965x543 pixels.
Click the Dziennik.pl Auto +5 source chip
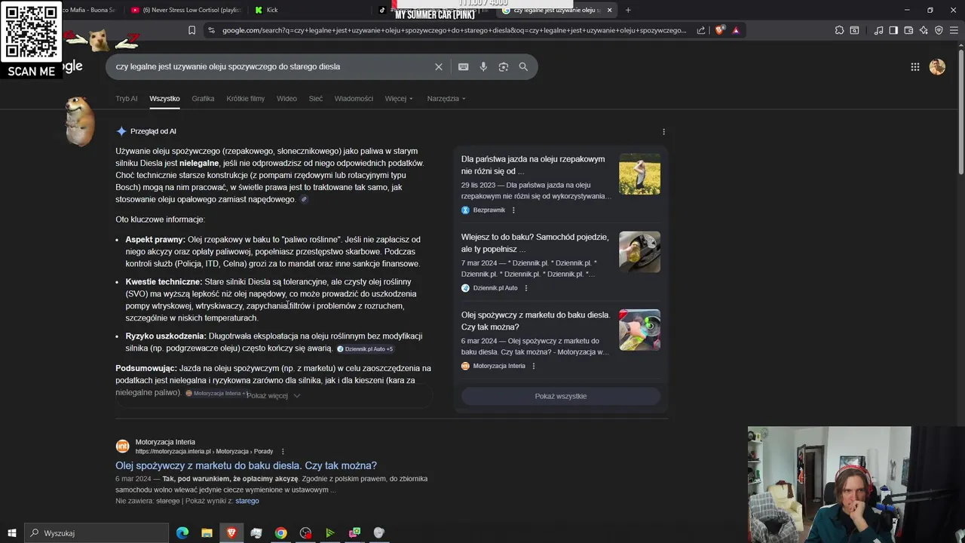[365, 349]
